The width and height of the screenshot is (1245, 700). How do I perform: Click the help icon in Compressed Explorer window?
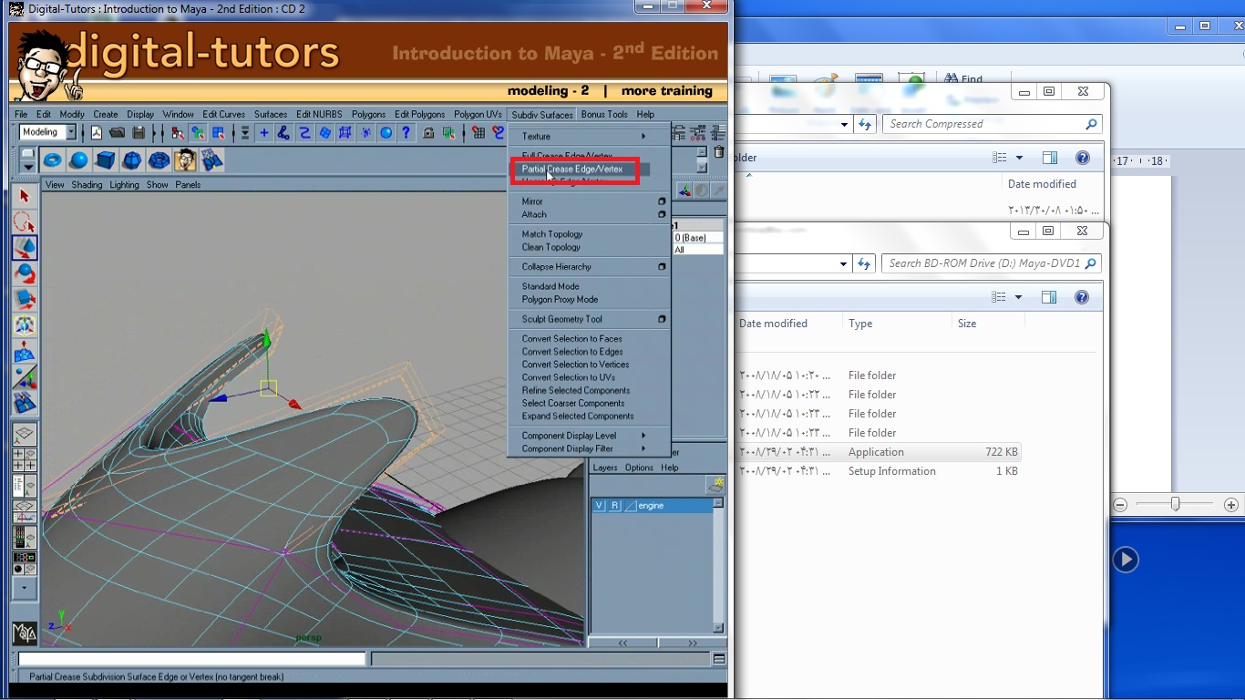[1082, 158]
